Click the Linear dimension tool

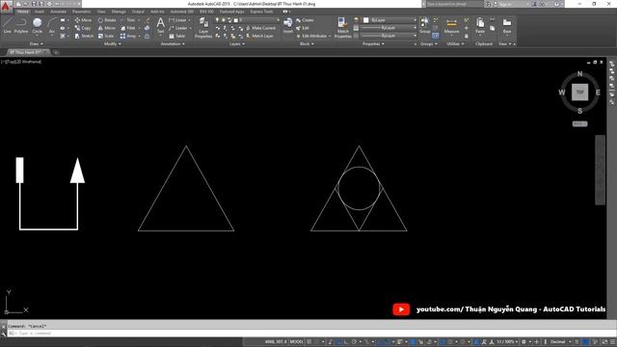[x=177, y=20]
